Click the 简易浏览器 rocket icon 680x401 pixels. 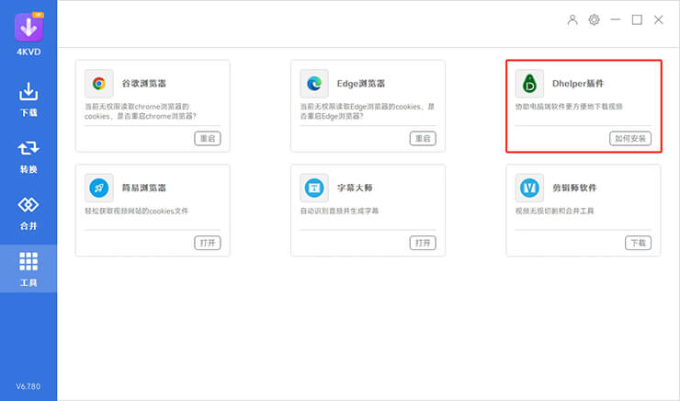99,188
